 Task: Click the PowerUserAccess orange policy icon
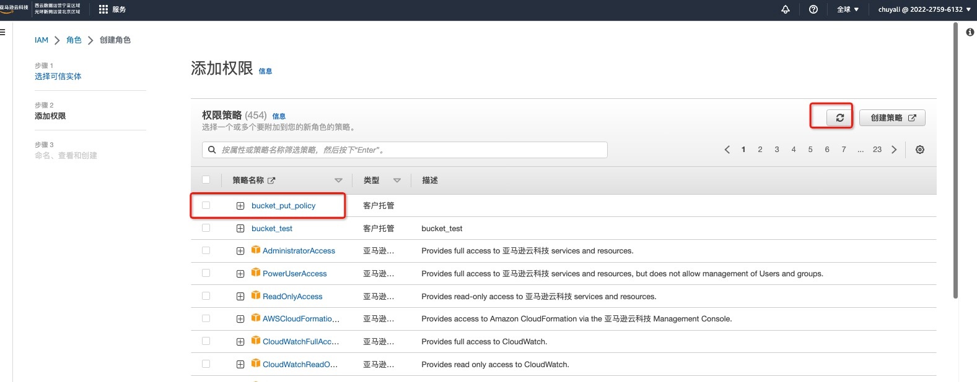pyautogui.click(x=256, y=273)
